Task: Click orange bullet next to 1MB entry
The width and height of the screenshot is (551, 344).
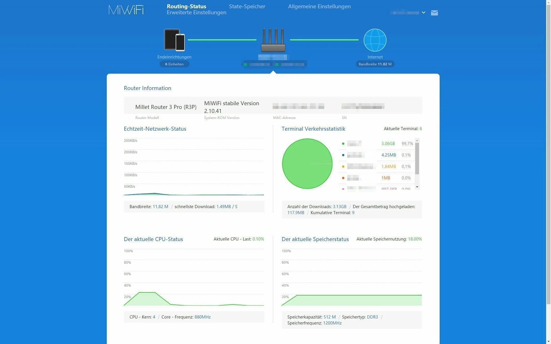Action: coord(343,178)
